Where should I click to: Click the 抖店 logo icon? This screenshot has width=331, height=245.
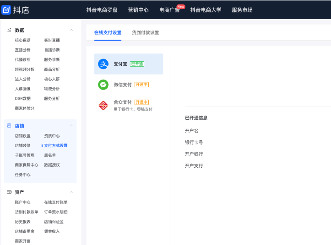(x=6, y=10)
